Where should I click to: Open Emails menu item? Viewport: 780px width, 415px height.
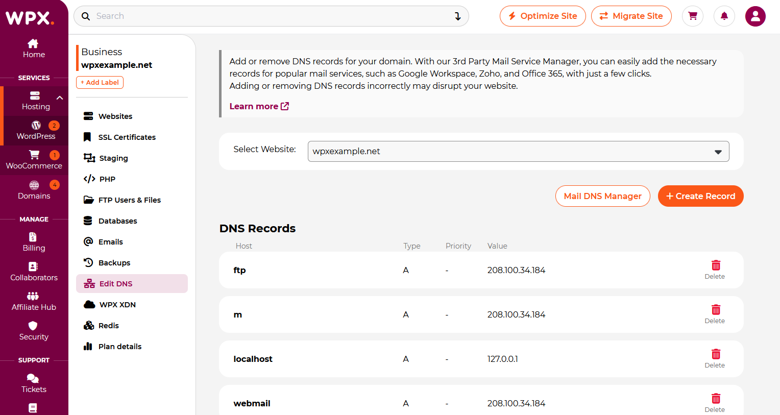pyautogui.click(x=132, y=242)
